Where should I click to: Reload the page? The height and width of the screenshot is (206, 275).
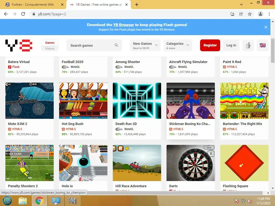(x=23, y=14)
